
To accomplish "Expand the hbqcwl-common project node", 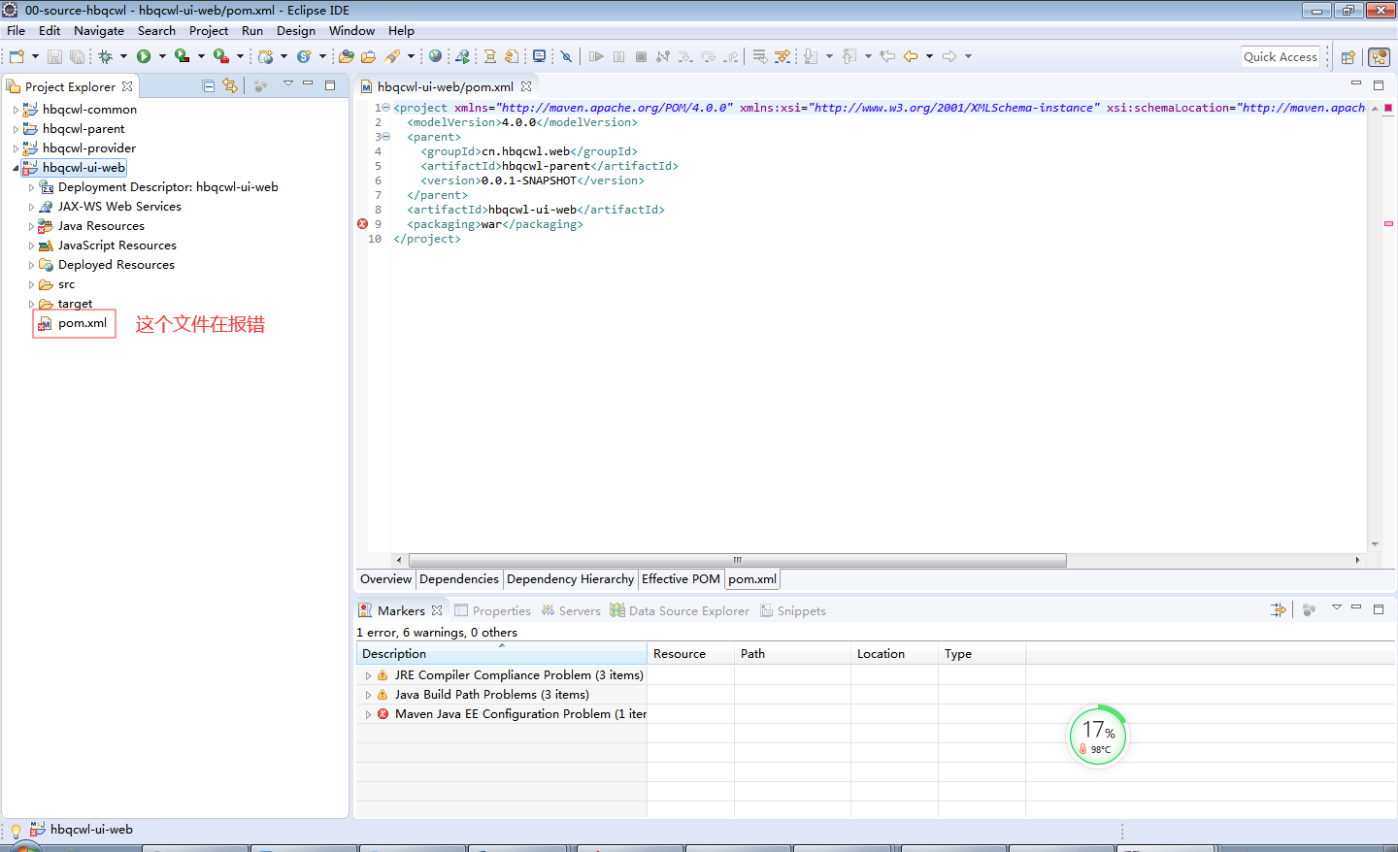I will click(x=16, y=110).
